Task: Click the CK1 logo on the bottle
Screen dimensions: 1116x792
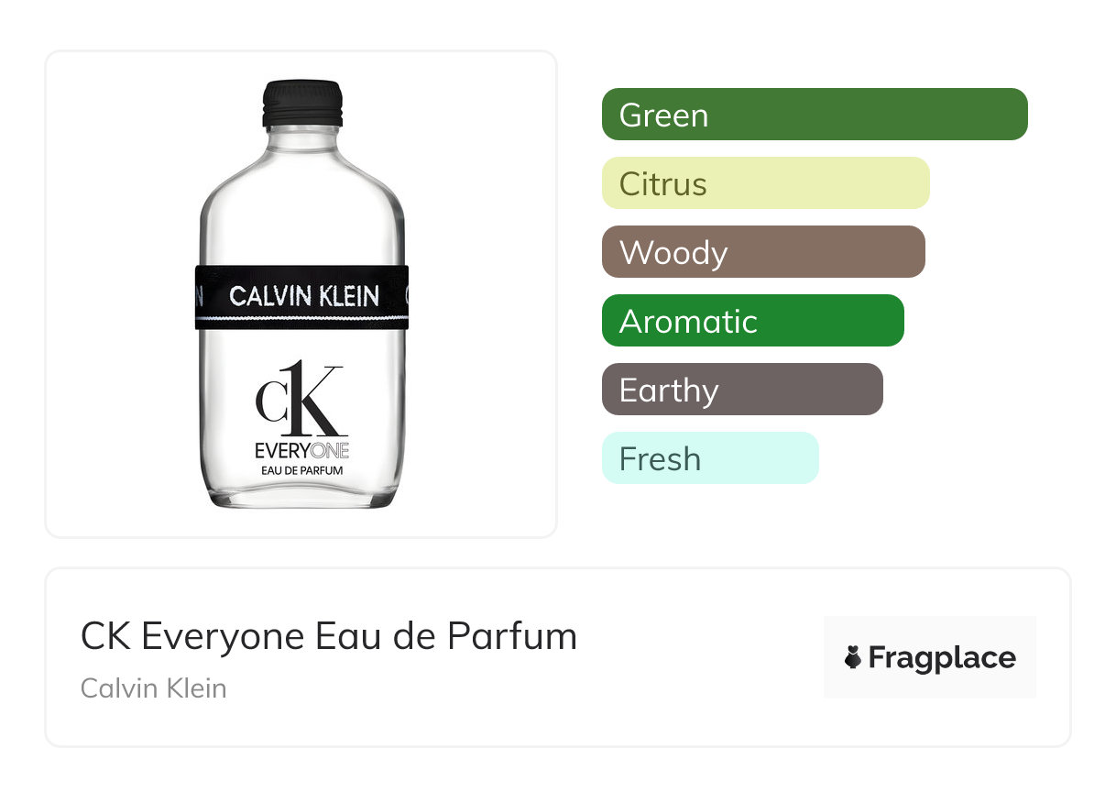Action: pos(300,401)
